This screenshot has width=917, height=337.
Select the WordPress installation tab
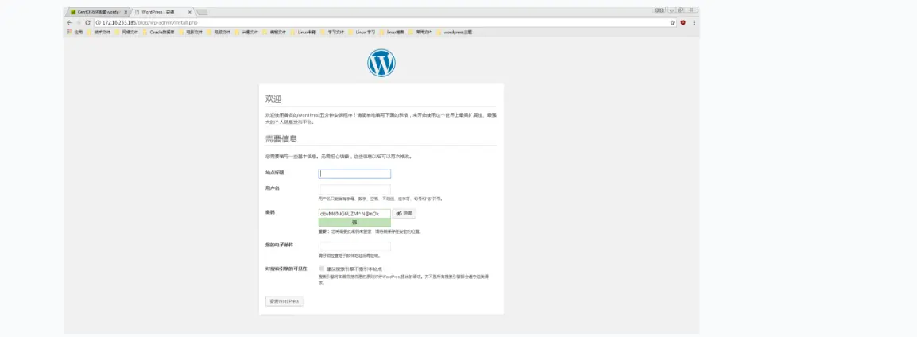(x=163, y=12)
